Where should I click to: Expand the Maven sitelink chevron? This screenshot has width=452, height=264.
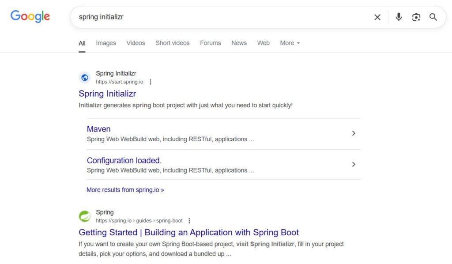click(x=354, y=133)
